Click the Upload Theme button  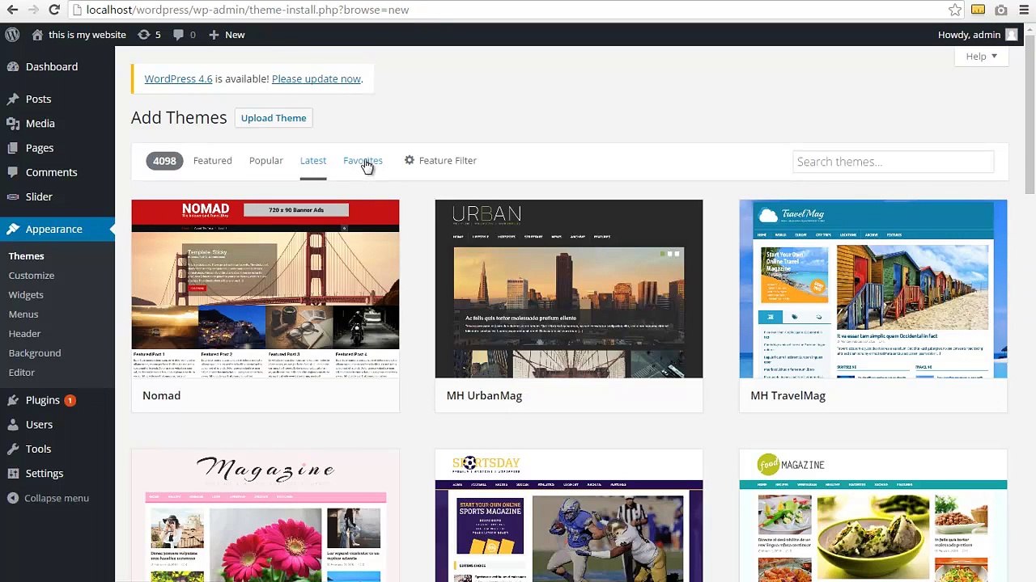[x=274, y=118]
